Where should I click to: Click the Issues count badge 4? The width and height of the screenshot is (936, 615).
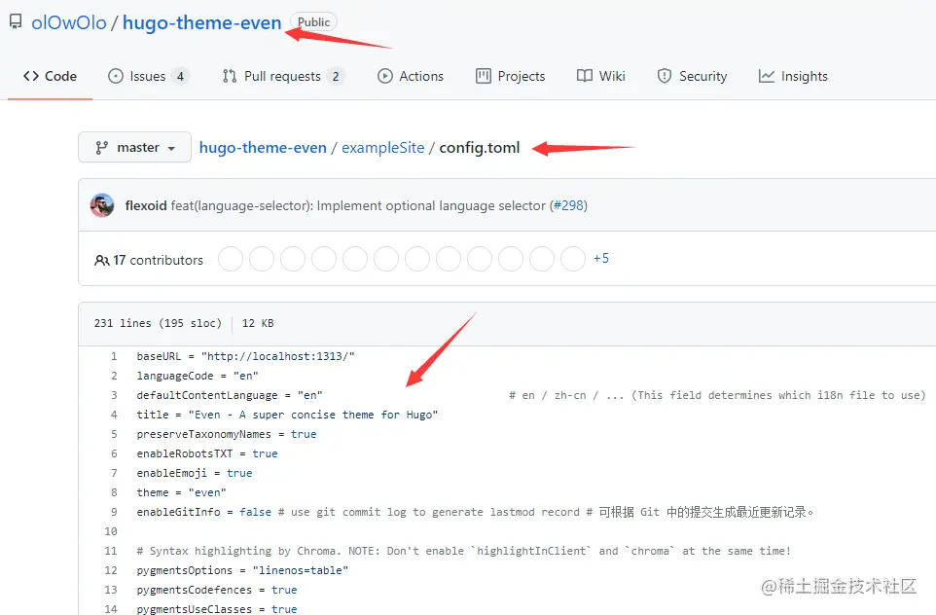(x=180, y=77)
